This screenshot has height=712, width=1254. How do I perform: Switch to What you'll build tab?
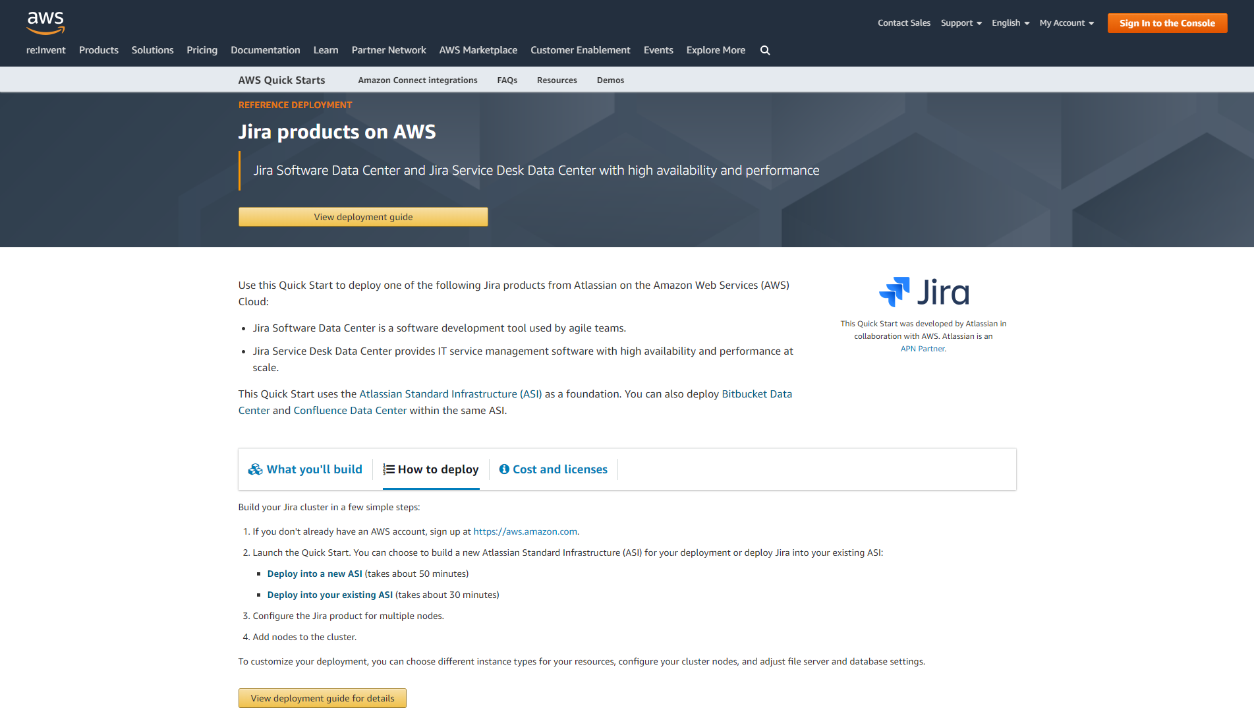tap(305, 469)
